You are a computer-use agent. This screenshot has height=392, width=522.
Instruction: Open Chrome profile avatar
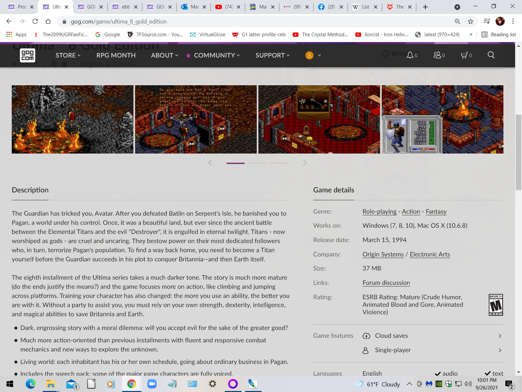point(500,21)
